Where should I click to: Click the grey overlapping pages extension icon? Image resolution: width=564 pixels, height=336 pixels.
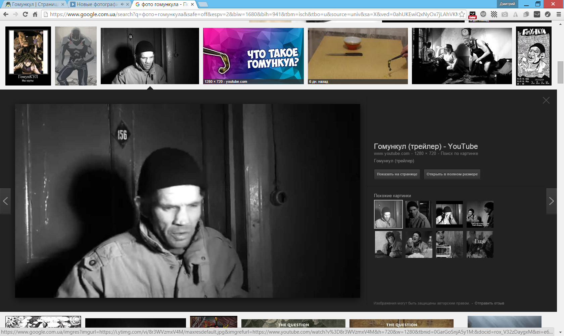526,14
